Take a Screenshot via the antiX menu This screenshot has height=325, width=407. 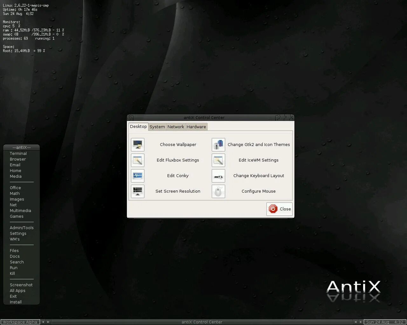tap(21, 285)
